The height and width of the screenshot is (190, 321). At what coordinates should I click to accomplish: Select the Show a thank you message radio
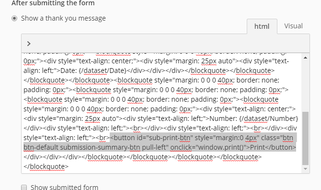click(14, 18)
